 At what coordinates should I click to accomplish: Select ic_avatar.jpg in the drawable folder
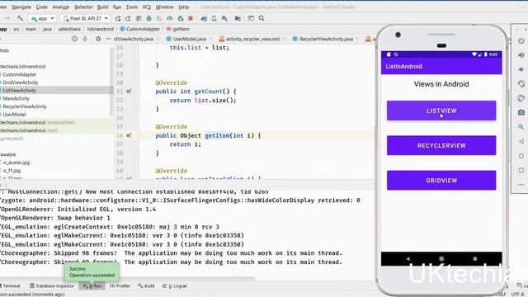(16, 163)
